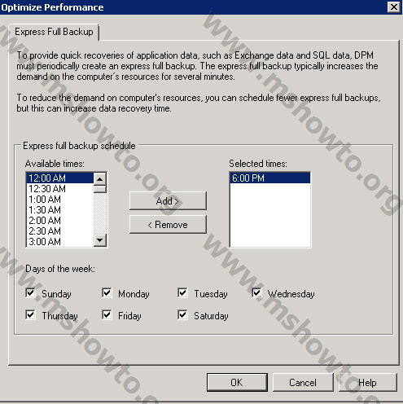
Task: Toggle the Monday checkbox
Action: (x=107, y=293)
